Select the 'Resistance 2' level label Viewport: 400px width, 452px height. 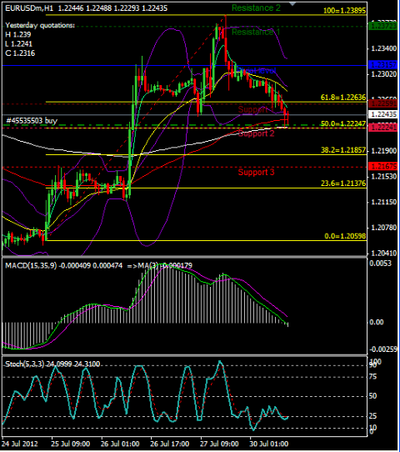[x=256, y=8]
